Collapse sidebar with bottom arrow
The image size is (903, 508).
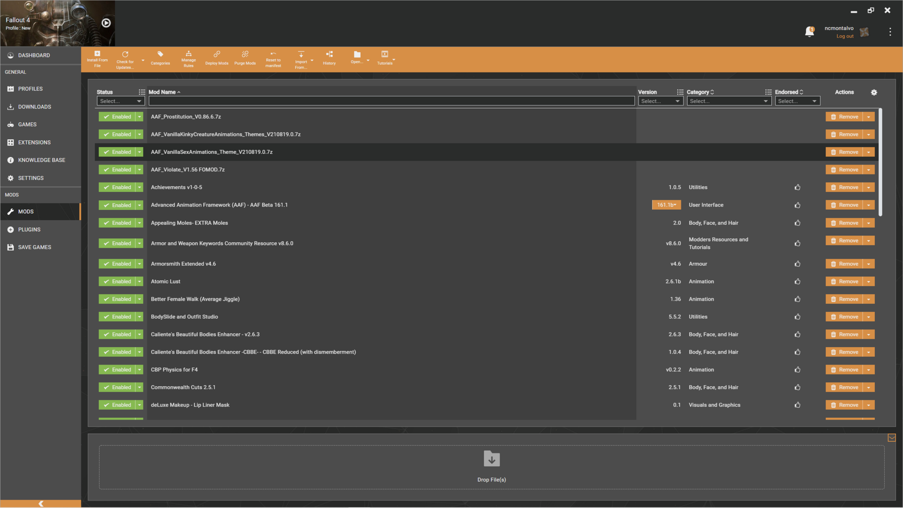tap(40, 503)
